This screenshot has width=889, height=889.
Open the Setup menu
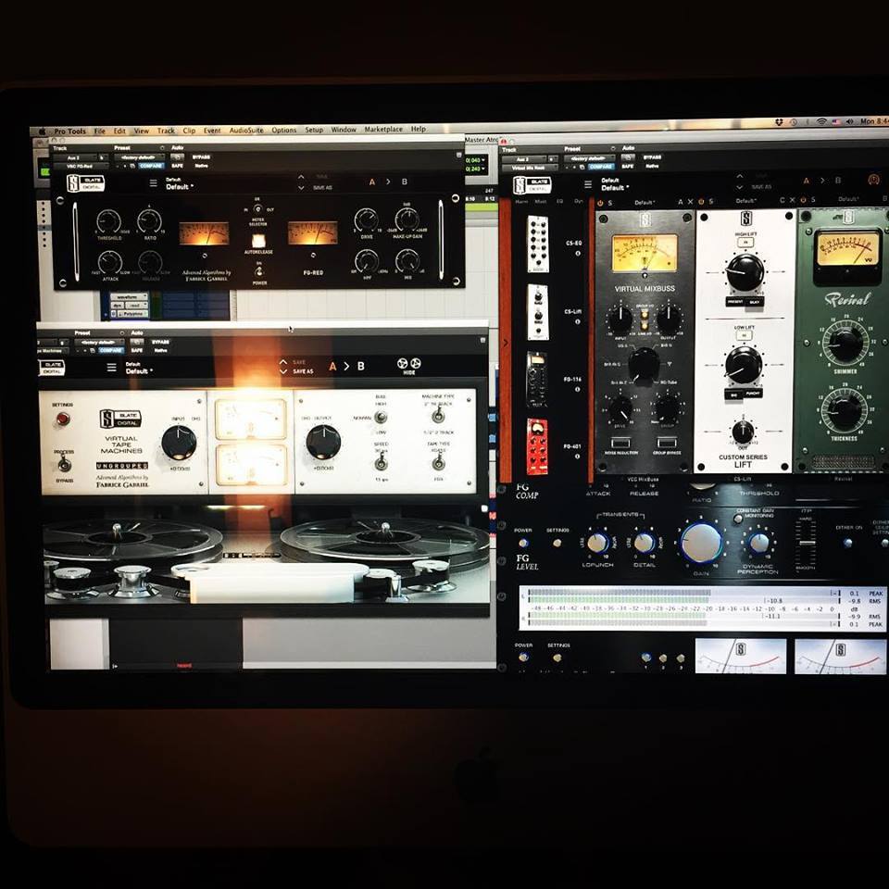coord(314,130)
